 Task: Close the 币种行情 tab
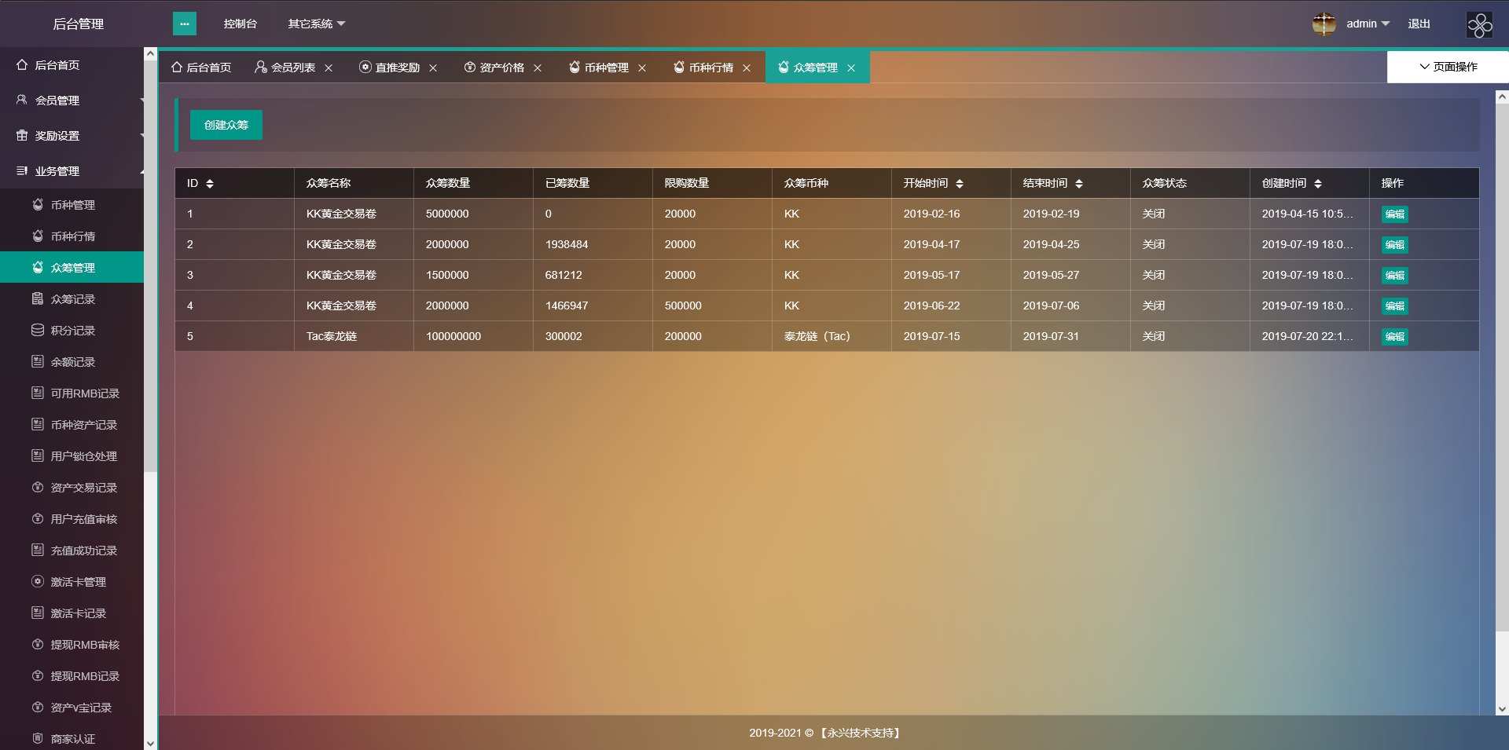(747, 68)
